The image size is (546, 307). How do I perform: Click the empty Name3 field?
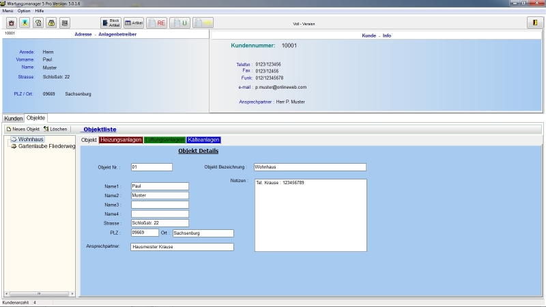[x=160, y=205]
